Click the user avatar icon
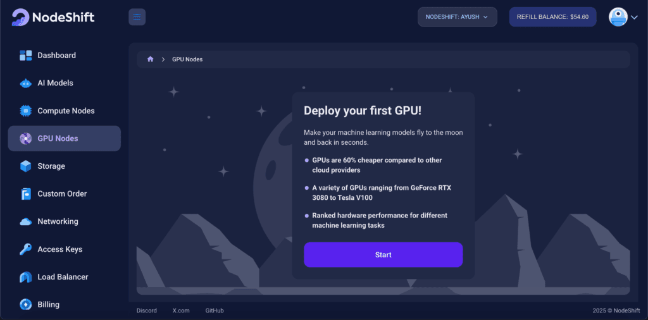 point(618,17)
